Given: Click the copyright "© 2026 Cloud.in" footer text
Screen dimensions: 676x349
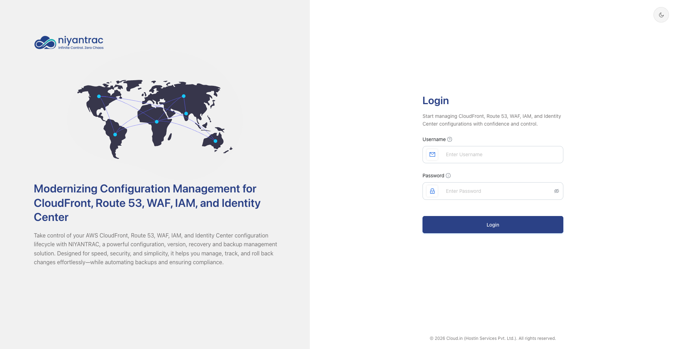Looking at the screenshot, I should (x=493, y=338).
